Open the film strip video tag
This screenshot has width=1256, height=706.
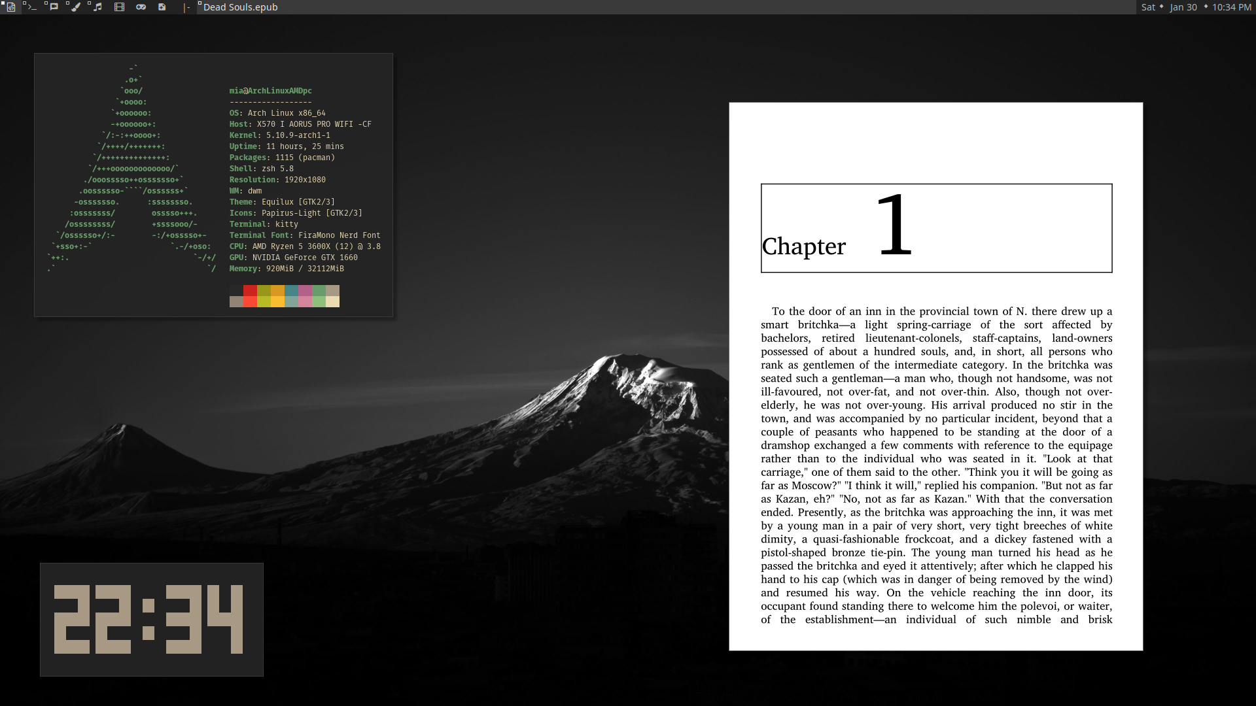(119, 7)
